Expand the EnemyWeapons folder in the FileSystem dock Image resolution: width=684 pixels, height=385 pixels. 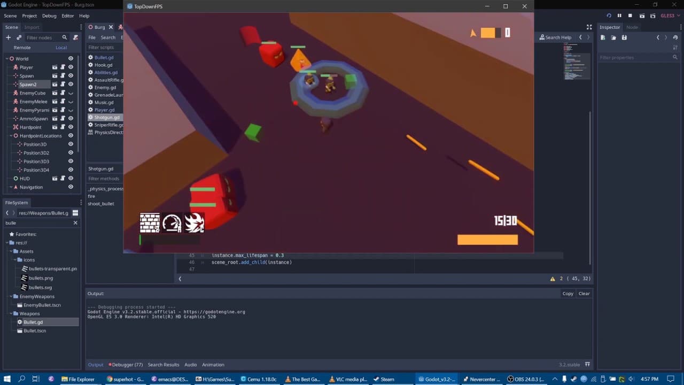click(x=11, y=296)
